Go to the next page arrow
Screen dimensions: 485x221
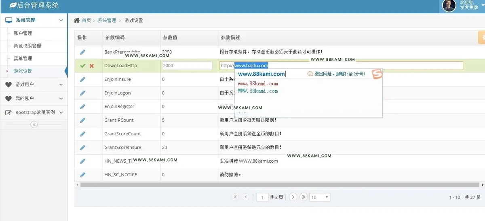pyautogui.click(x=293, y=197)
